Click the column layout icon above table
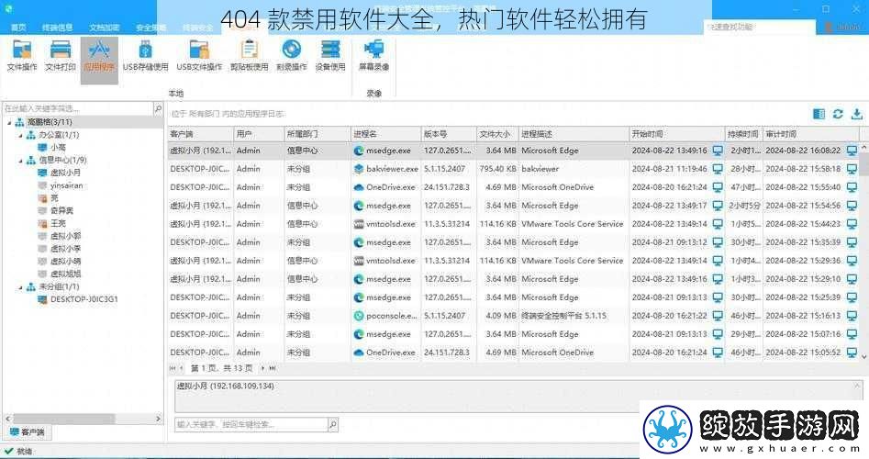Viewport: 869px width, 459px height. coord(819,114)
